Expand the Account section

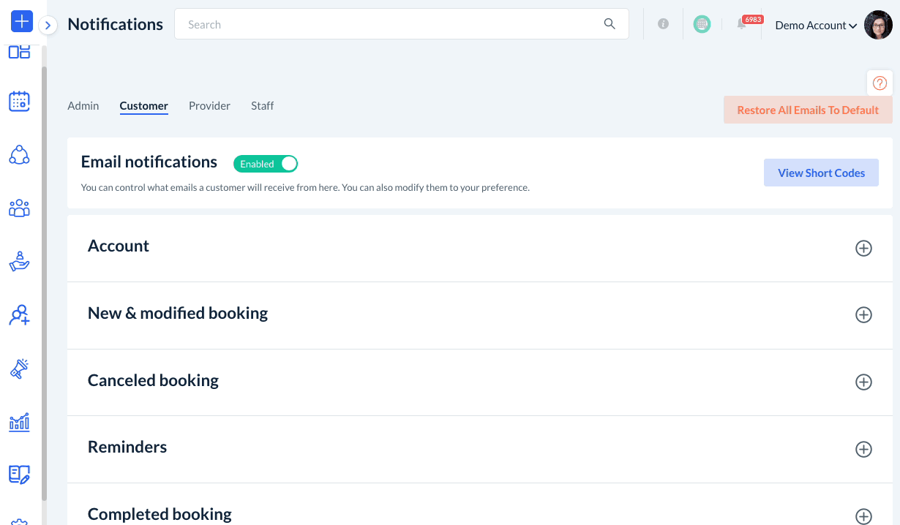point(863,248)
